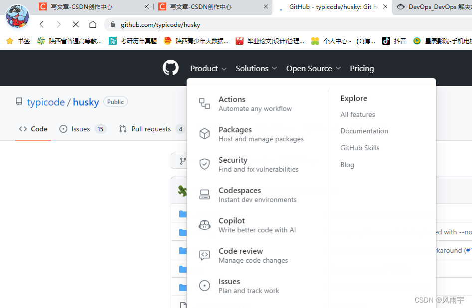472x308 pixels.
Task: Open the husky repository link
Action: pyautogui.click(x=86, y=102)
